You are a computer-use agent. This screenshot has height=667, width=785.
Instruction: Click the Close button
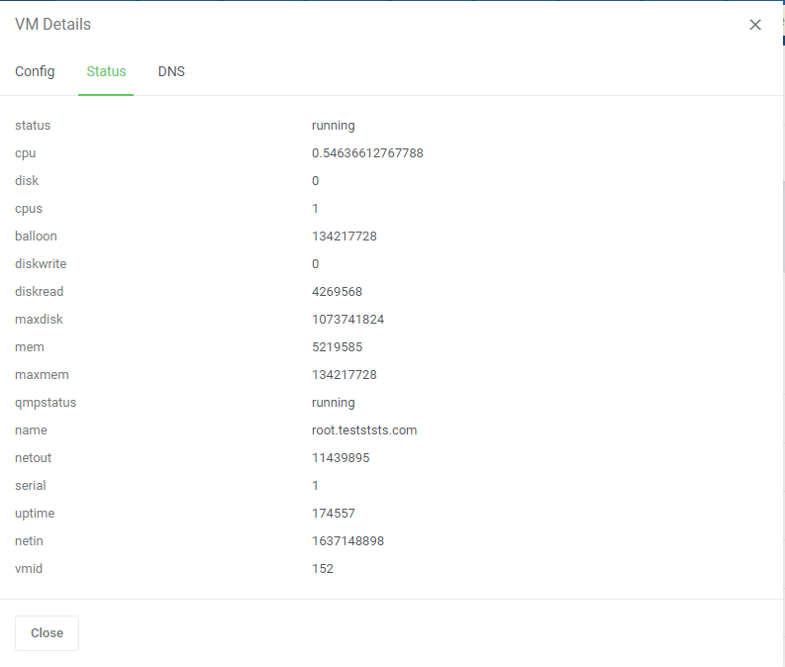(x=47, y=633)
